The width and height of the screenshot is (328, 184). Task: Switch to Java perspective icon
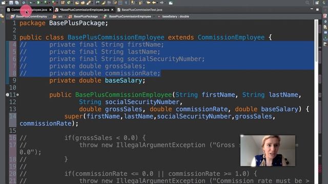coord(324,3)
